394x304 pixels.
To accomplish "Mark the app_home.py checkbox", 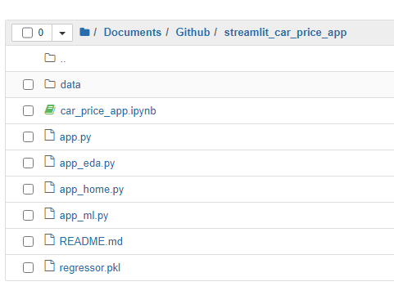I will (x=28, y=189).
